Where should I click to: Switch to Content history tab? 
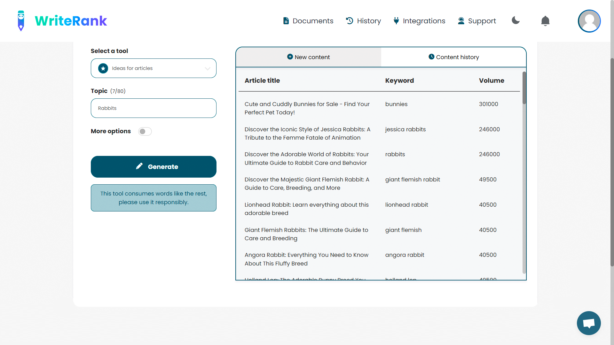pos(453,57)
